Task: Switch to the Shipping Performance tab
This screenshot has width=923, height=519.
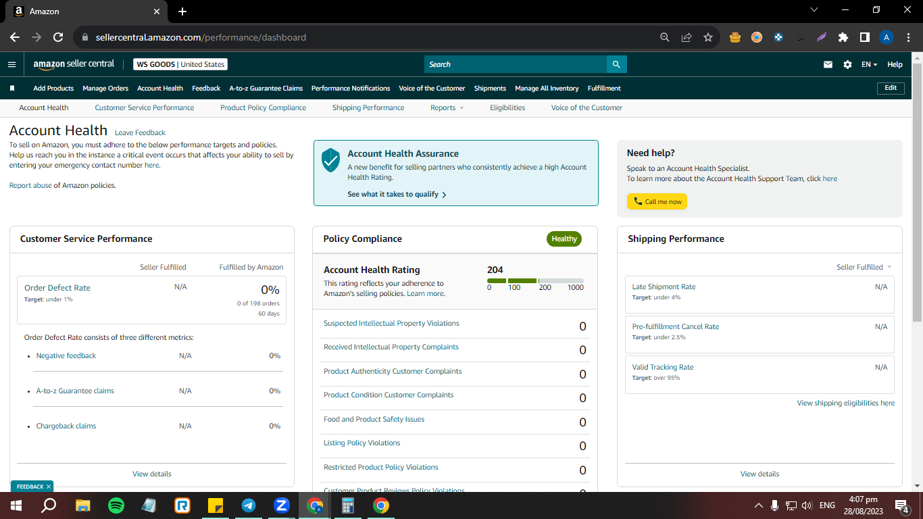Action: tap(368, 107)
